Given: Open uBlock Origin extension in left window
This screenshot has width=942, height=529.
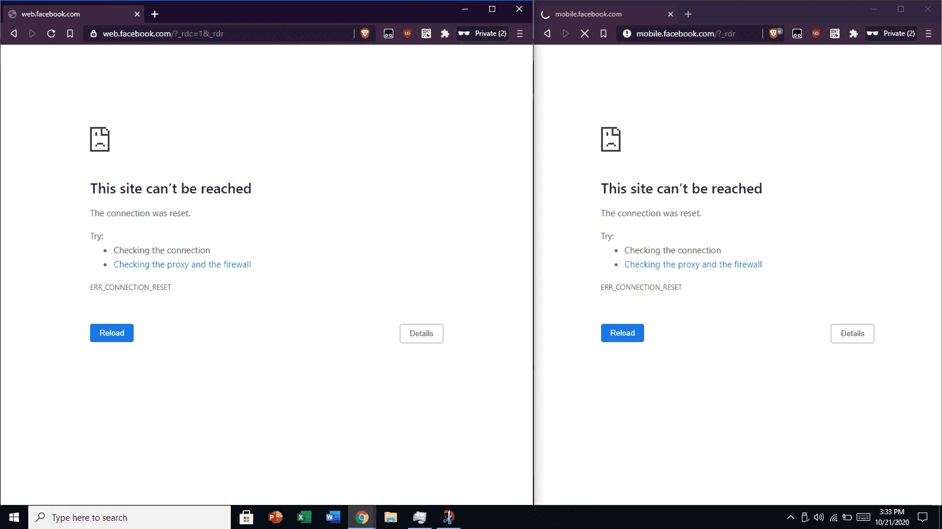Looking at the screenshot, I should [407, 34].
